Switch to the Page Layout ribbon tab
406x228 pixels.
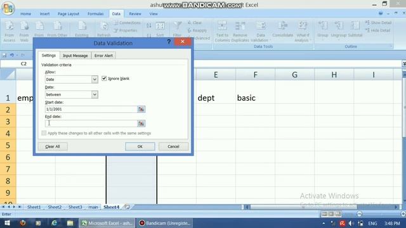[x=69, y=14]
